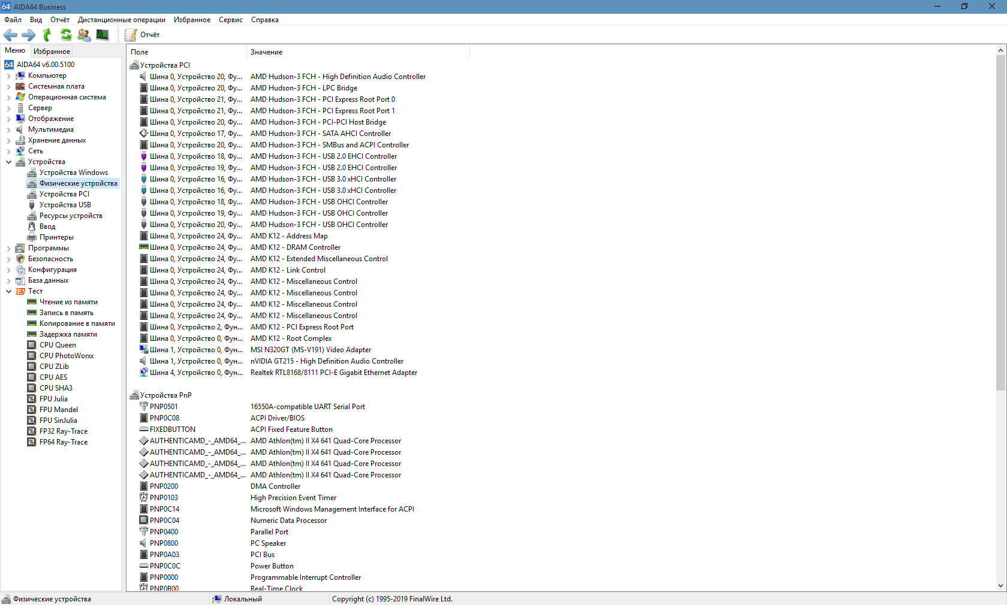Click the Хранение данных icon

click(20, 140)
